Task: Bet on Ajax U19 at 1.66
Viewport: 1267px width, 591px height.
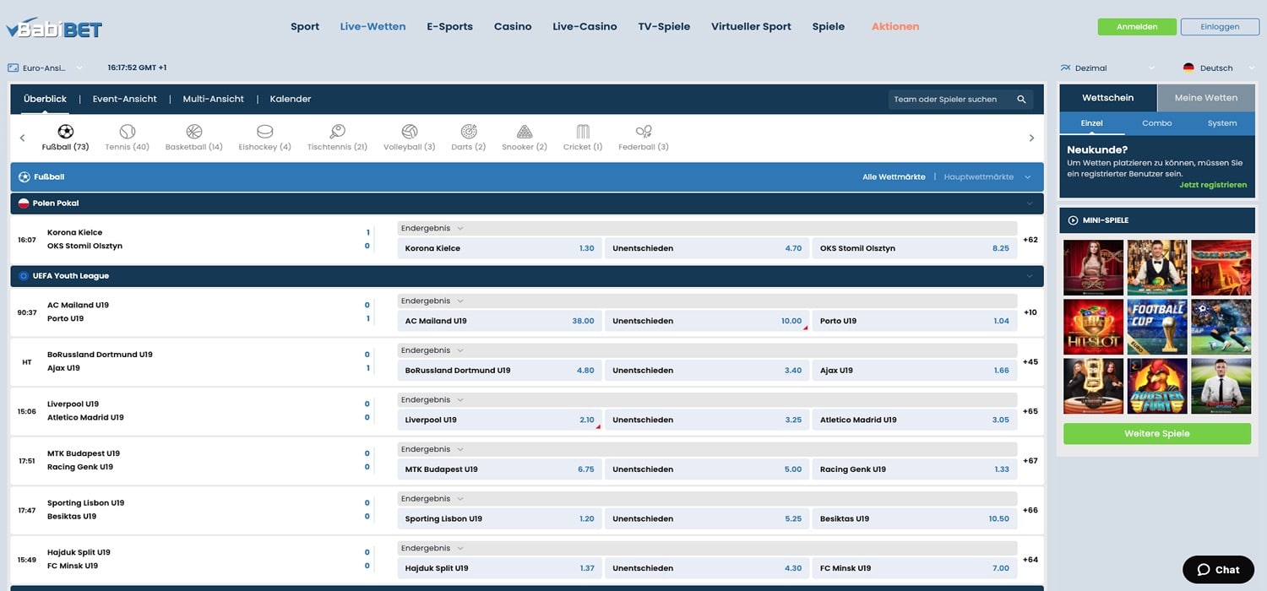Action: (x=915, y=371)
